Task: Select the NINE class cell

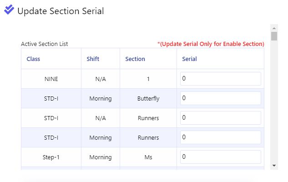Action: click(x=51, y=79)
